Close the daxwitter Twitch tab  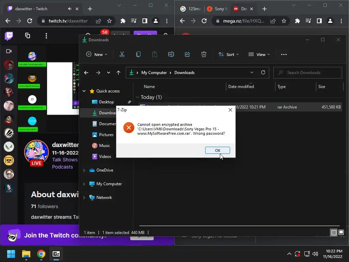(x=77, y=9)
